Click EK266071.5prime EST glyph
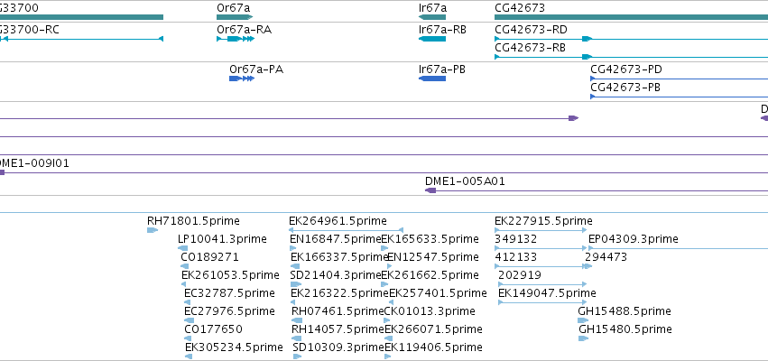 coord(388,339)
